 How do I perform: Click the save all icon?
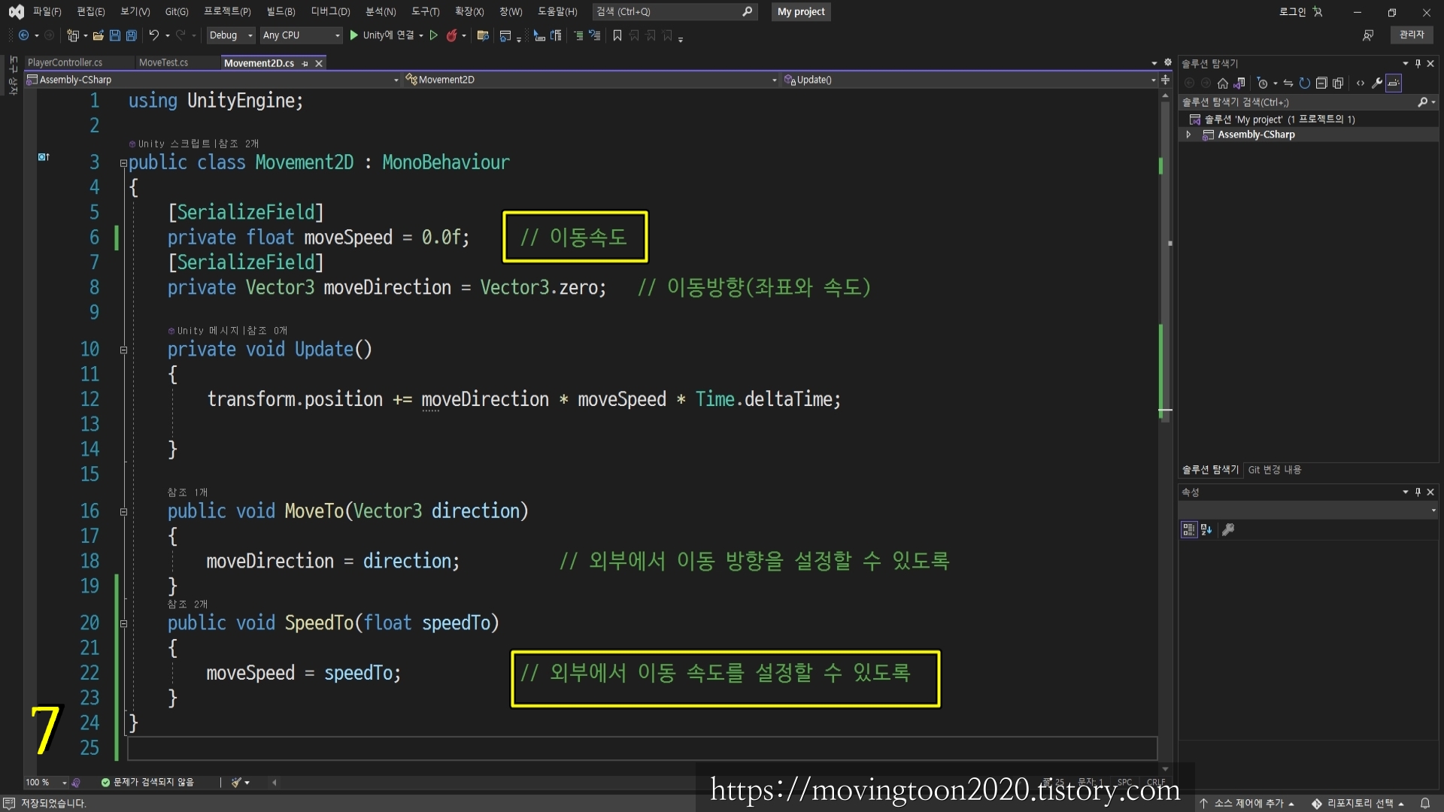click(x=131, y=35)
